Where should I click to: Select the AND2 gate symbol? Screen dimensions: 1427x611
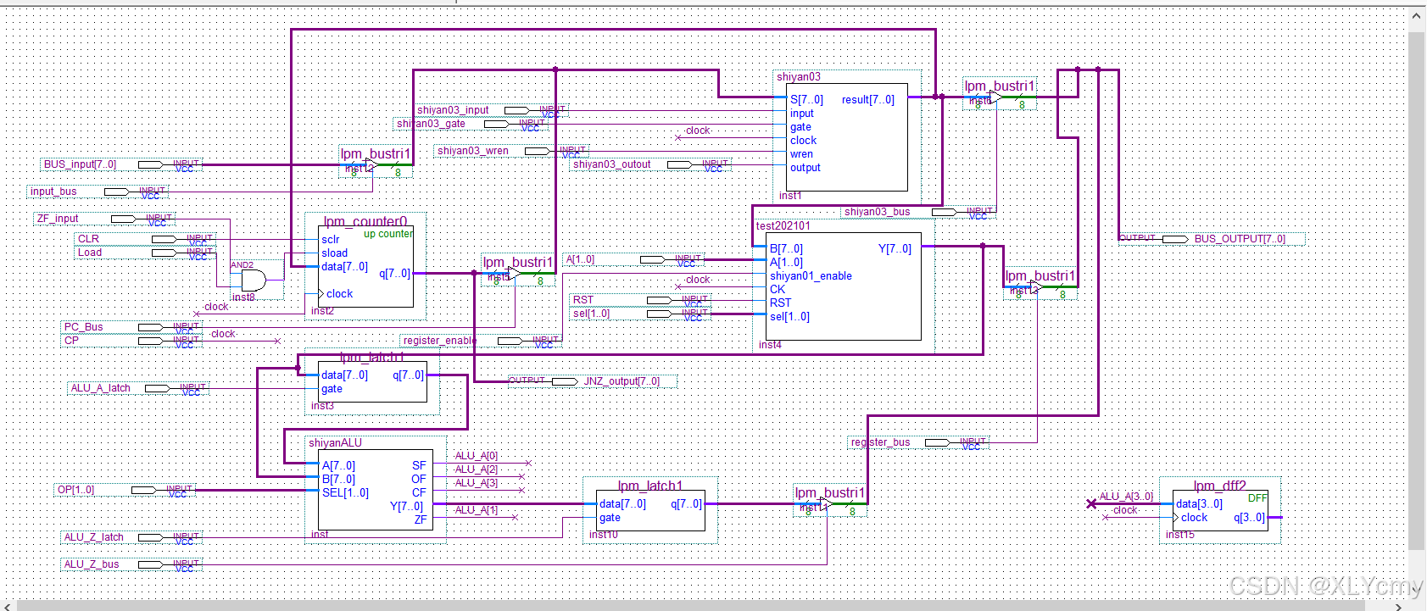point(254,281)
